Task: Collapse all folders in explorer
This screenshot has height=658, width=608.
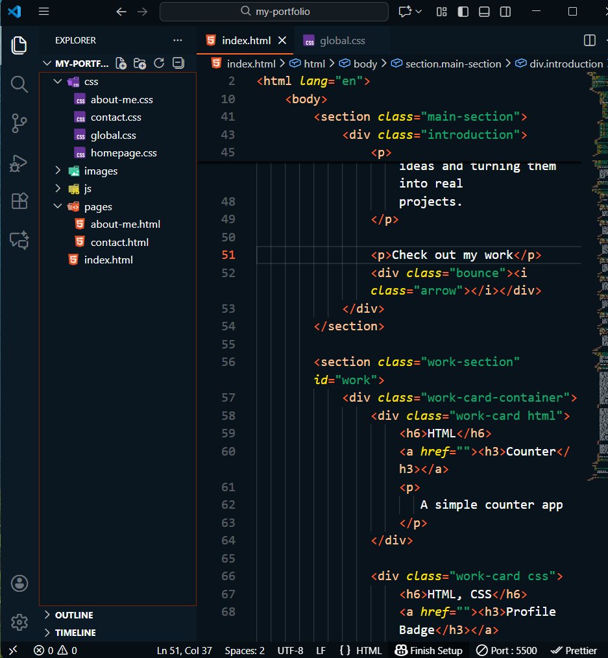Action: tap(178, 64)
